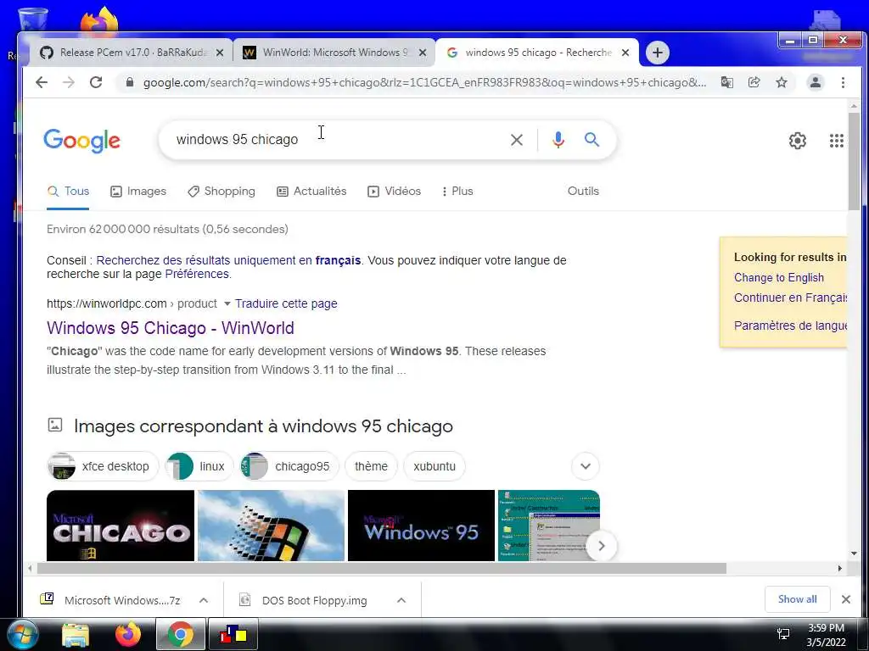Open Google apps grid
The height and width of the screenshot is (651, 869).
[x=836, y=141]
